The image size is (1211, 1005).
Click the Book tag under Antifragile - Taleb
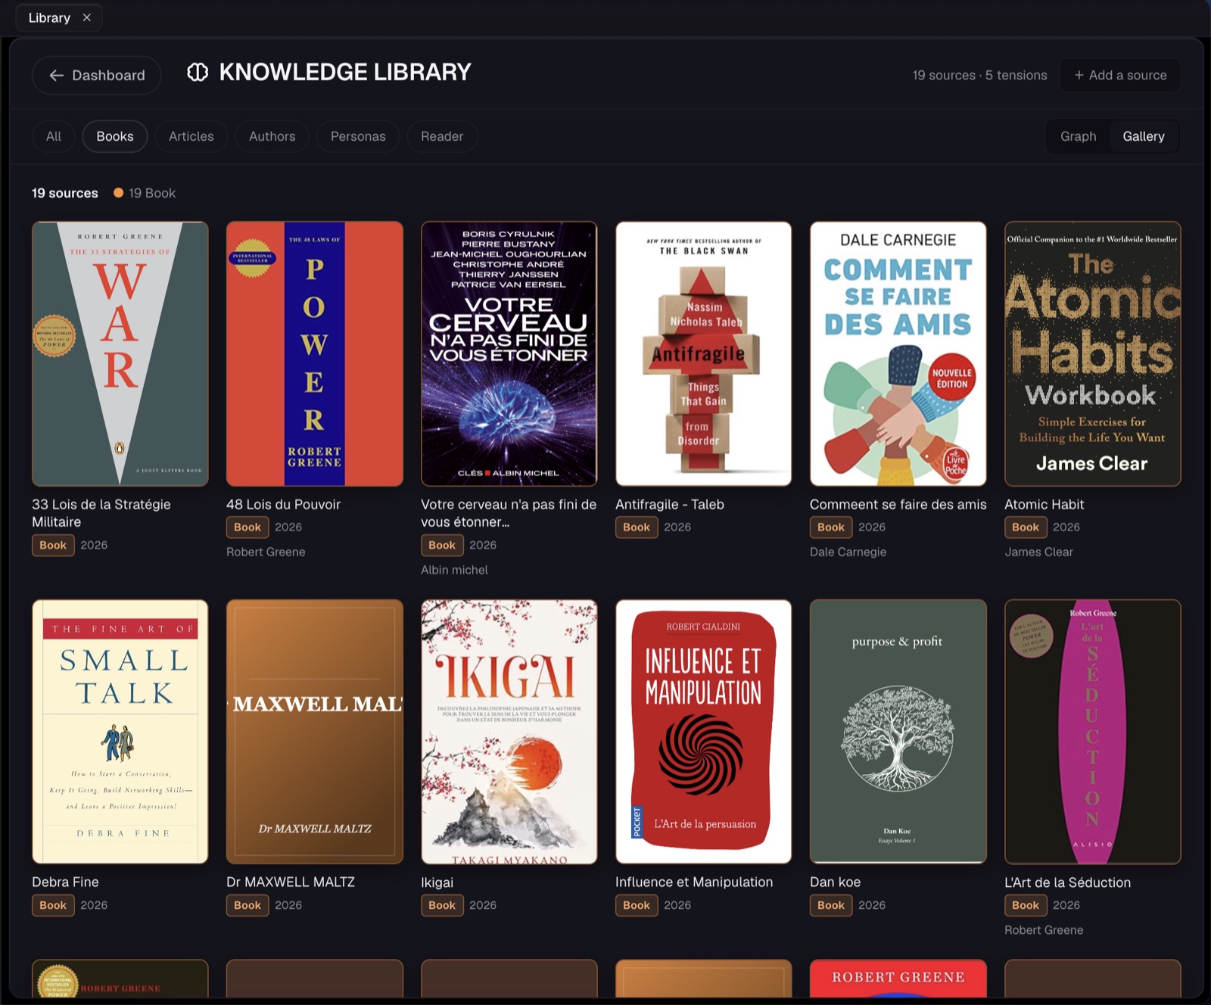coord(637,527)
